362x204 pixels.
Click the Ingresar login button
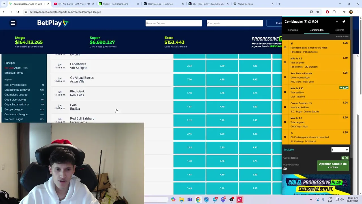(274, 23)
